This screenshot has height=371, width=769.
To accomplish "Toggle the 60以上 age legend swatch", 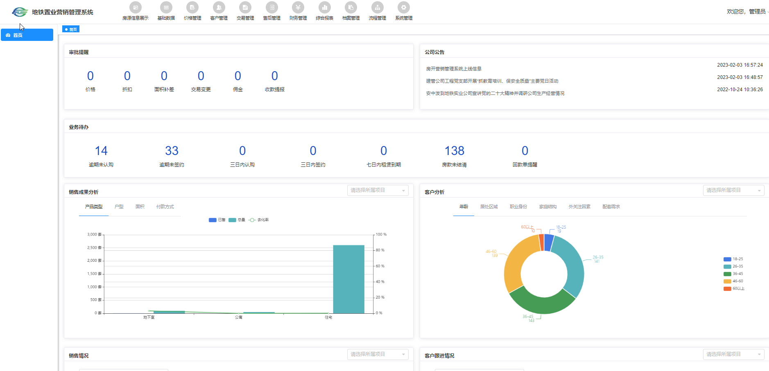I will click(727, 288).
